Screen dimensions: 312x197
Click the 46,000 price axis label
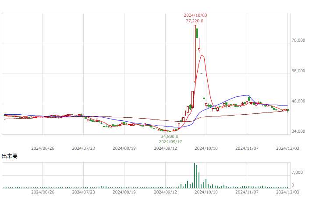tap(298, 101)
